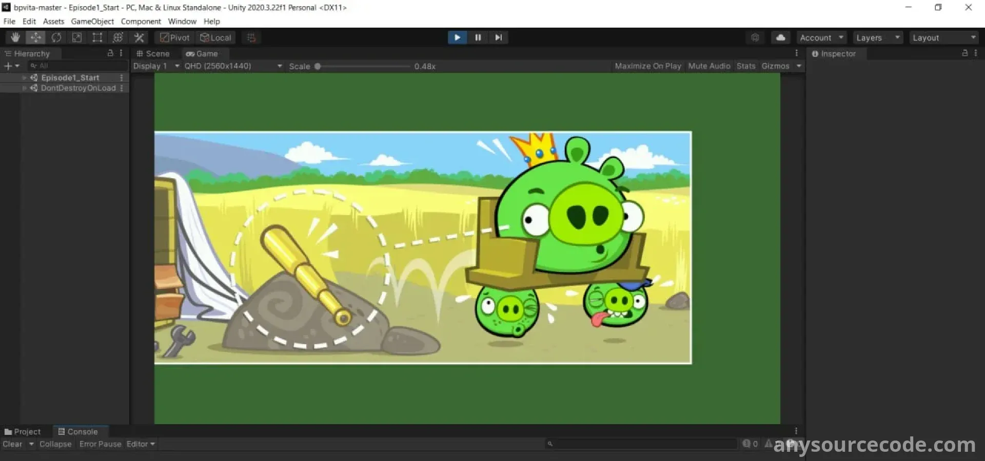
Task: Select the Move tool
Action: tap(36, 37)
